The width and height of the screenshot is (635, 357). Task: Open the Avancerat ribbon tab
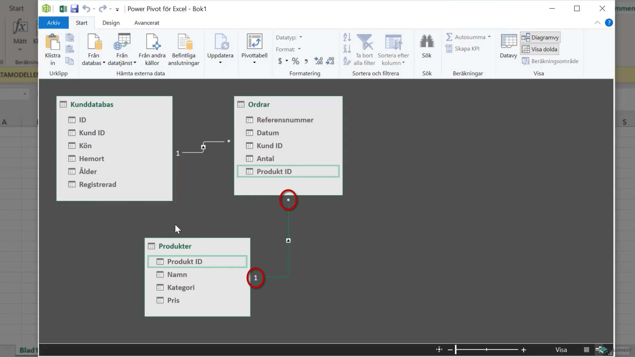147,22
